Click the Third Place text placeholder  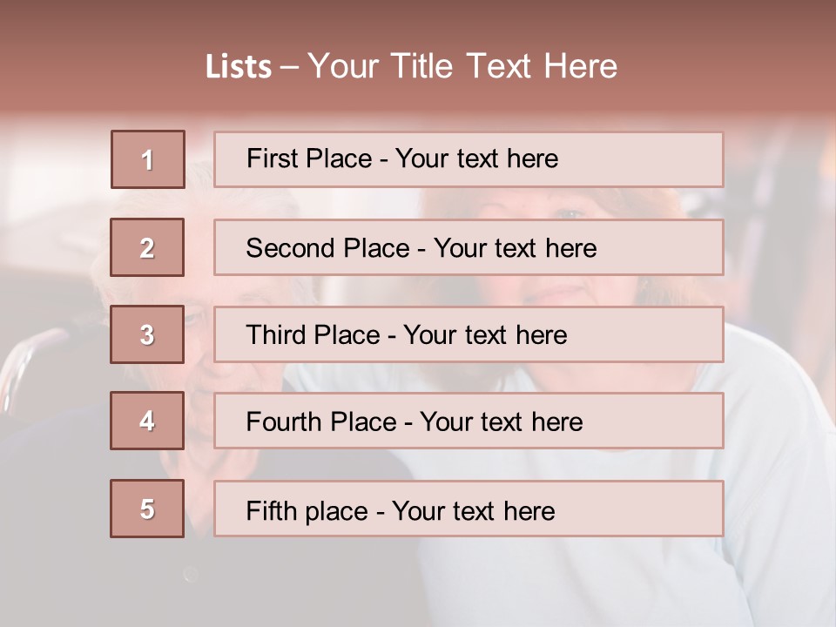469,334
